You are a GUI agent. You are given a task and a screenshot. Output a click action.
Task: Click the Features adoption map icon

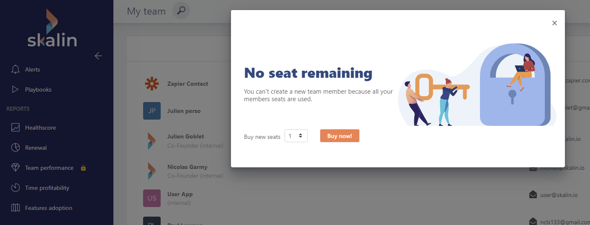(x=15, y=208)
